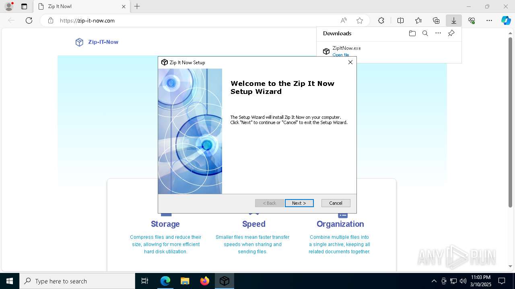Click the Read aloud icon
The height and width of the screenshot is (289, 515).
tap(344, 20)
